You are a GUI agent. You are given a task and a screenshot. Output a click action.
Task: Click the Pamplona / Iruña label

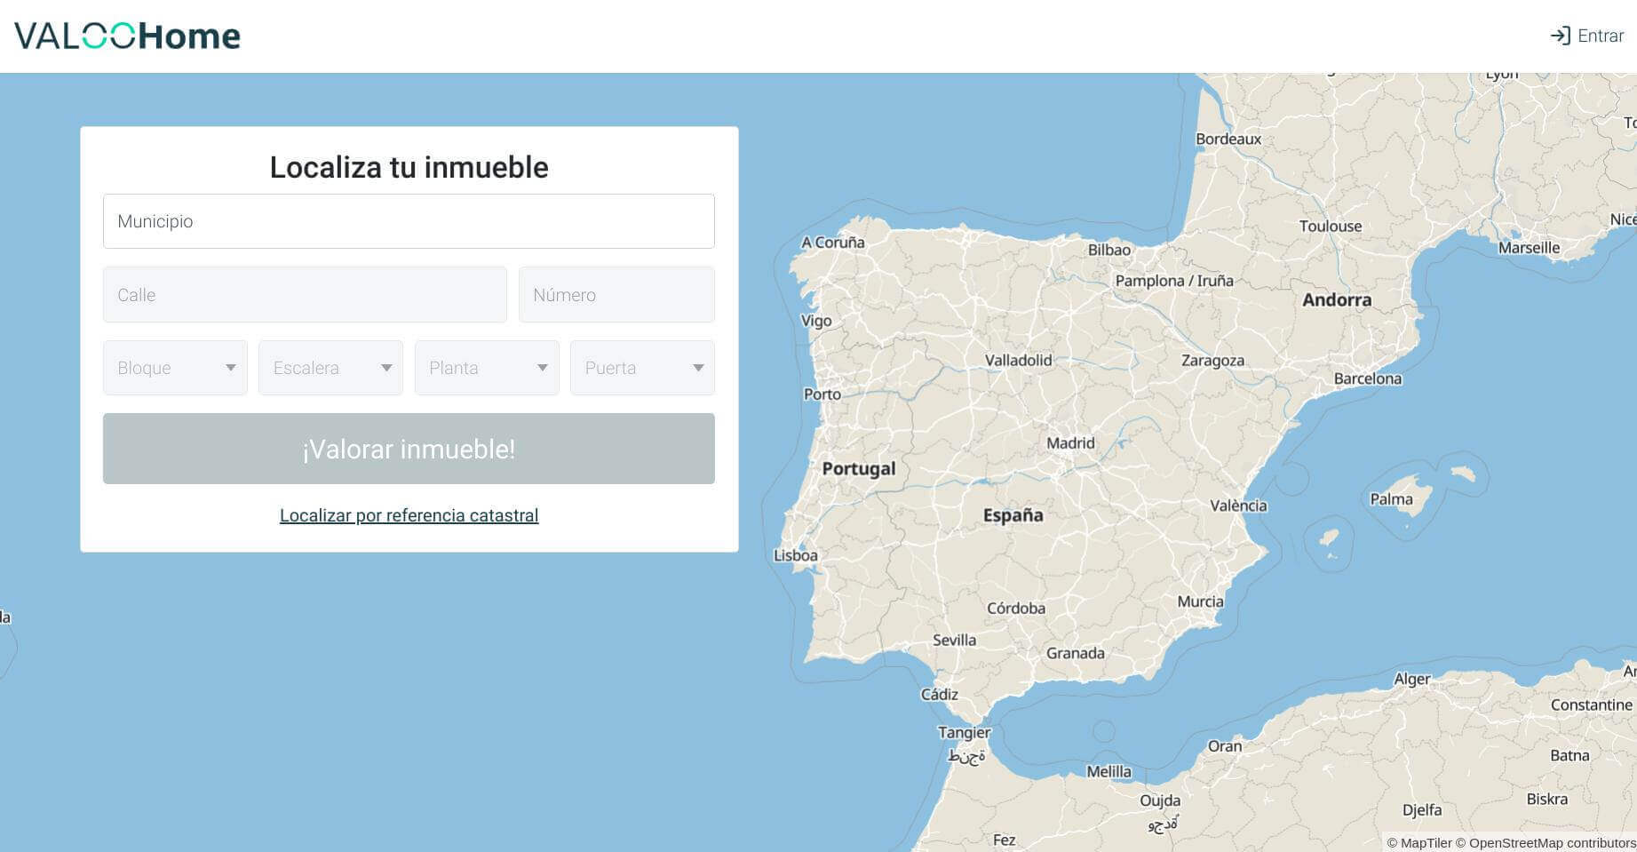(1174, 281)
